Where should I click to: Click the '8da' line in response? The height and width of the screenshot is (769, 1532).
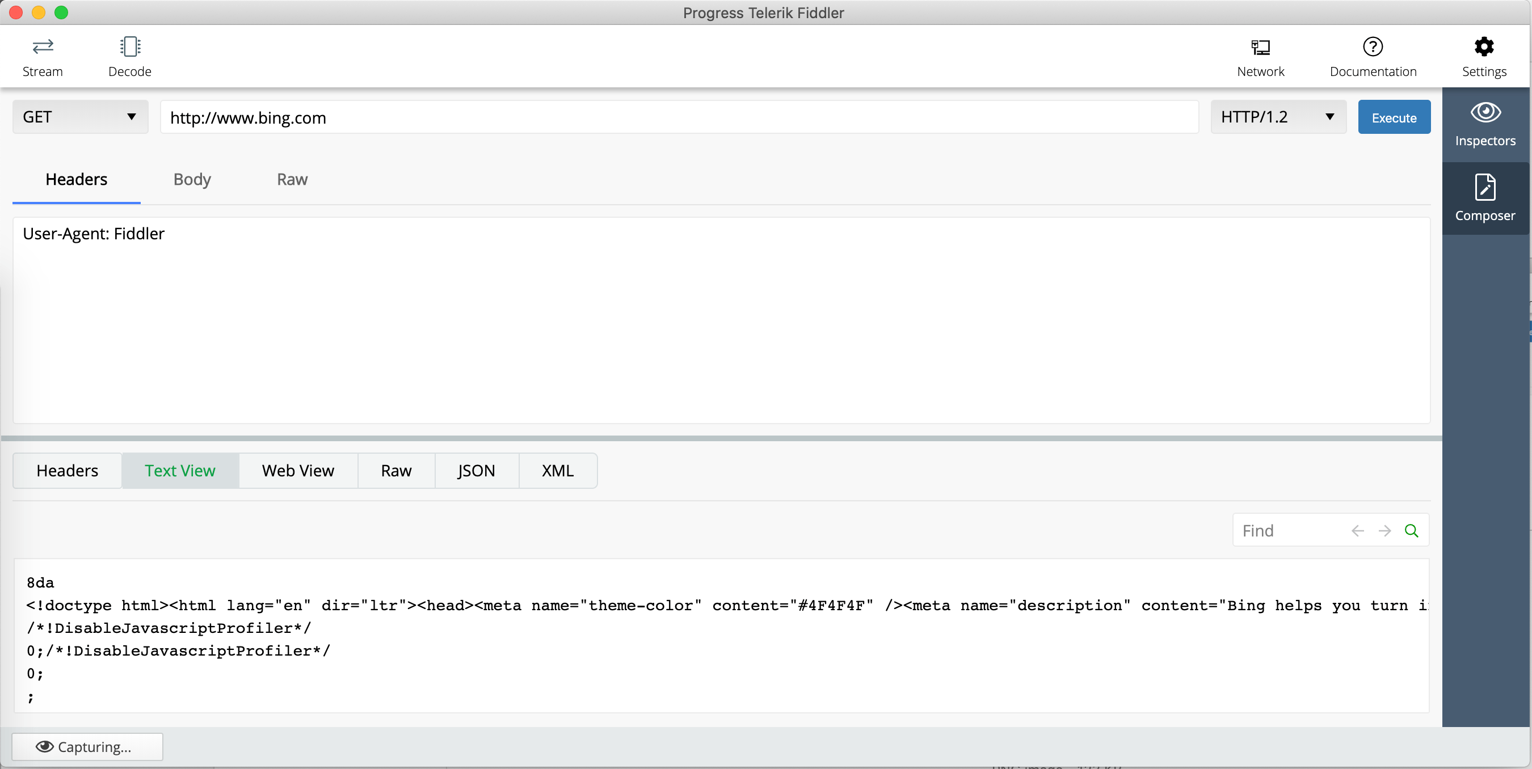[40, 582]
